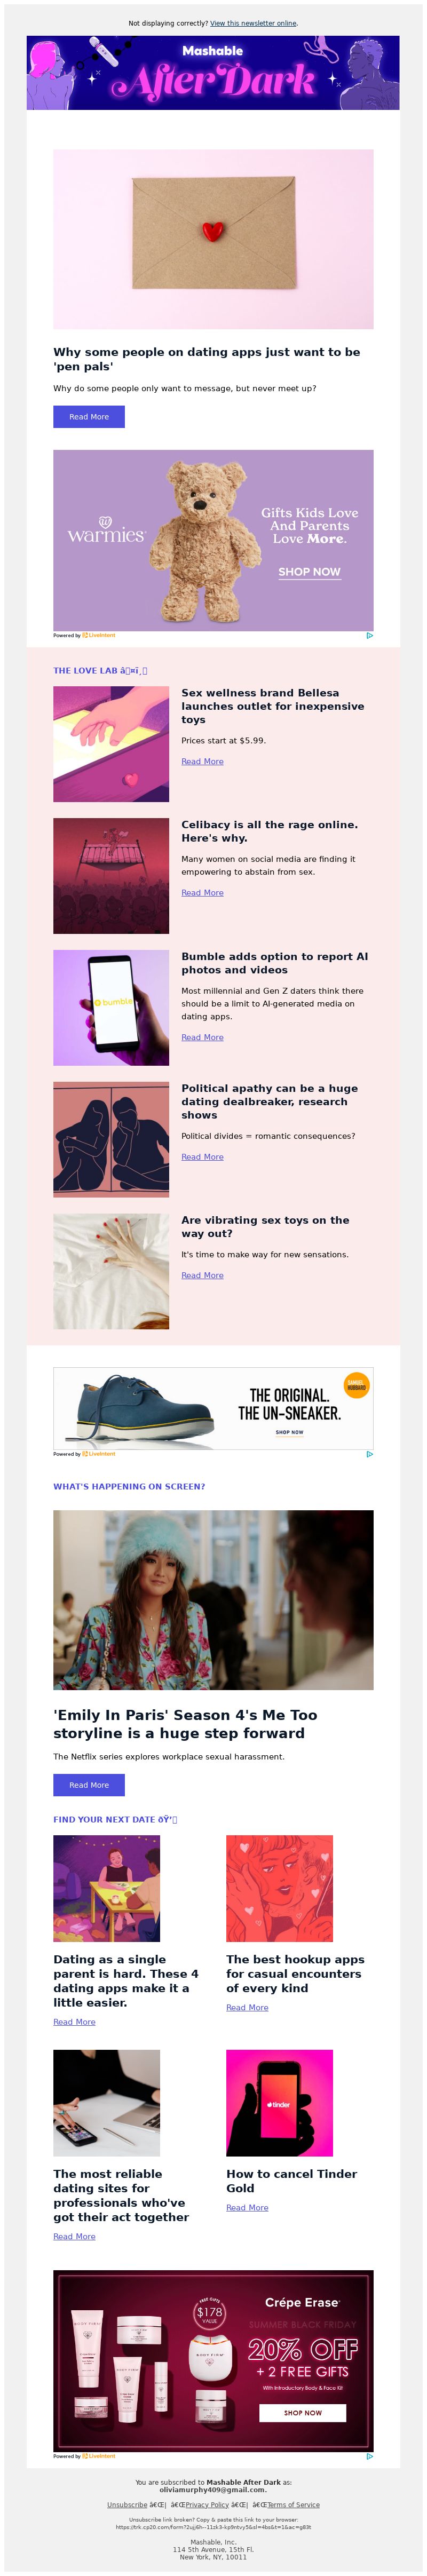Open Read More for Bumble AI photos article
Viewport: 427px width, 2576px height.
pyautogui.click(x=202, y=1038)
